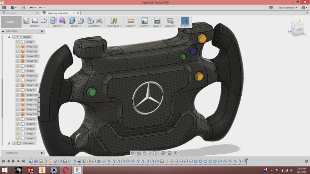Switch to the Untitled tab
Screen dimensions: 310x174
point(12,13)
